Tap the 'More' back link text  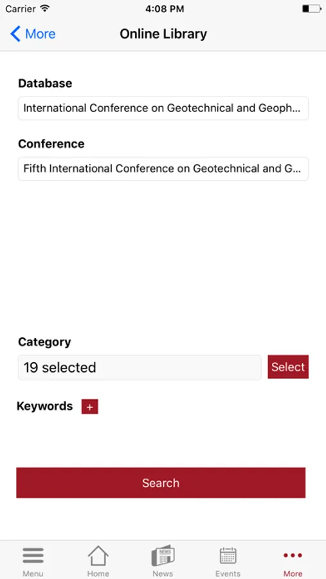(x=41, y=34)
